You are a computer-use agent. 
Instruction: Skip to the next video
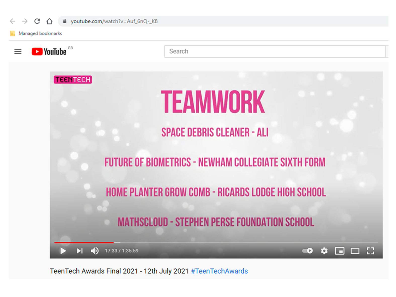click(x=80, y=251)
